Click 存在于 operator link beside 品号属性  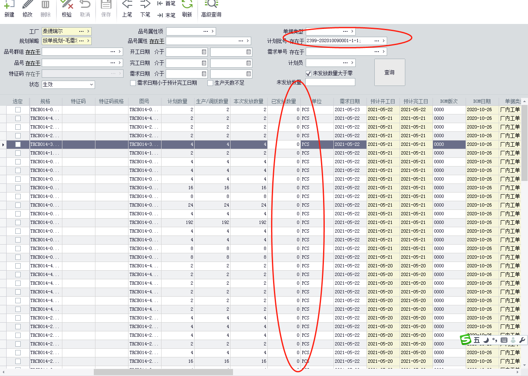click(157, 41)
